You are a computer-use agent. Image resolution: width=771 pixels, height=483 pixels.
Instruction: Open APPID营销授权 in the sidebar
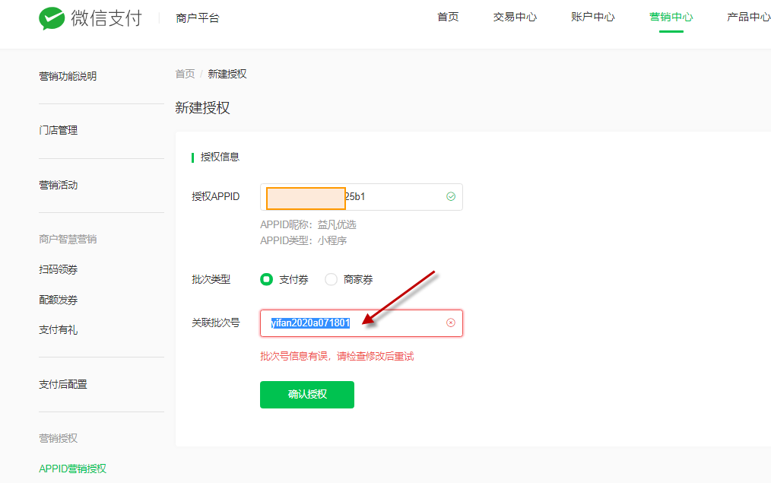point(72,469)
